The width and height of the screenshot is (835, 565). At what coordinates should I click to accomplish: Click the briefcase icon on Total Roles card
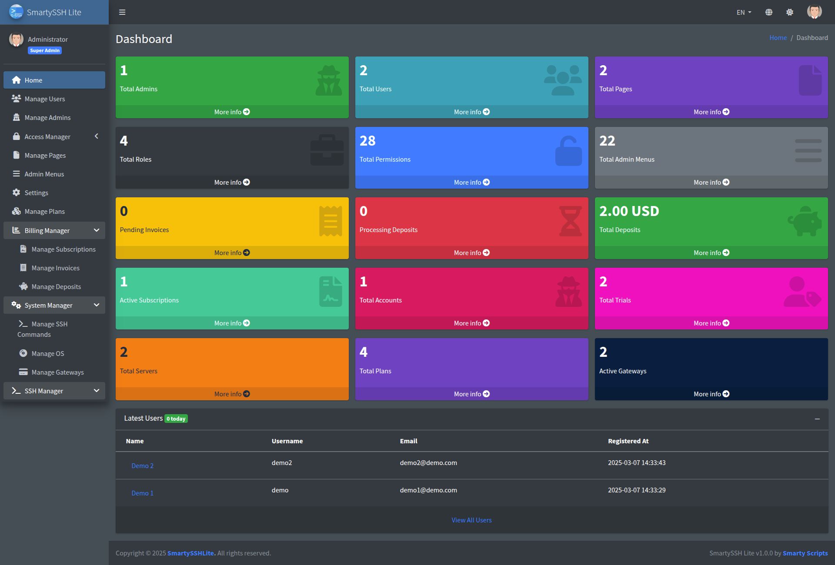click(327, 150)
